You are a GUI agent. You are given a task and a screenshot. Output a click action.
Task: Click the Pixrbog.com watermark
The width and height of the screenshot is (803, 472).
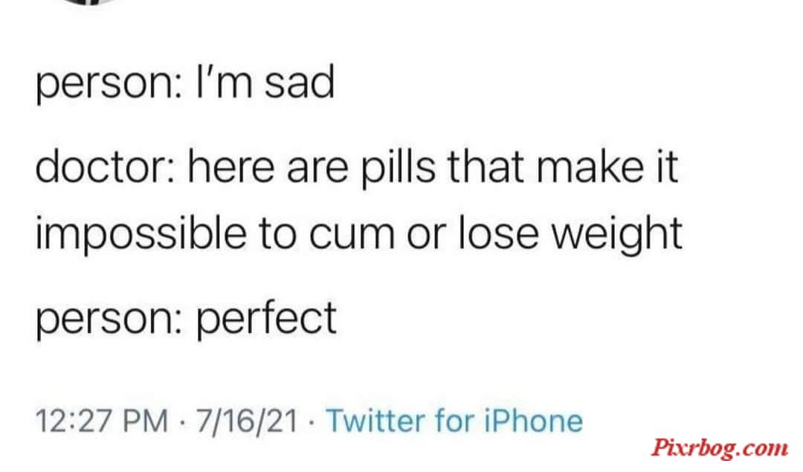click(720, 448)
